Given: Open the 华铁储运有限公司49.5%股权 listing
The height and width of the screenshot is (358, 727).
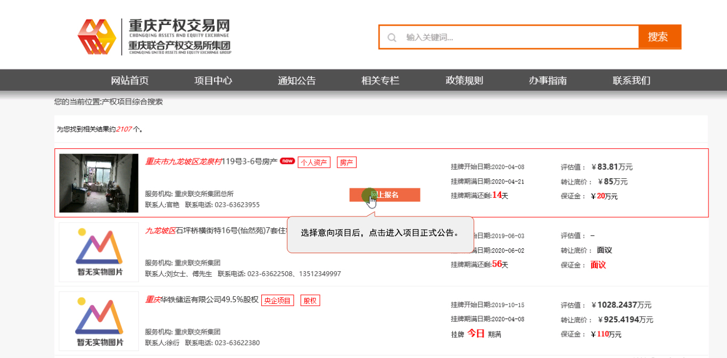Looking at the screenshot, I should (x=202, y=300).
